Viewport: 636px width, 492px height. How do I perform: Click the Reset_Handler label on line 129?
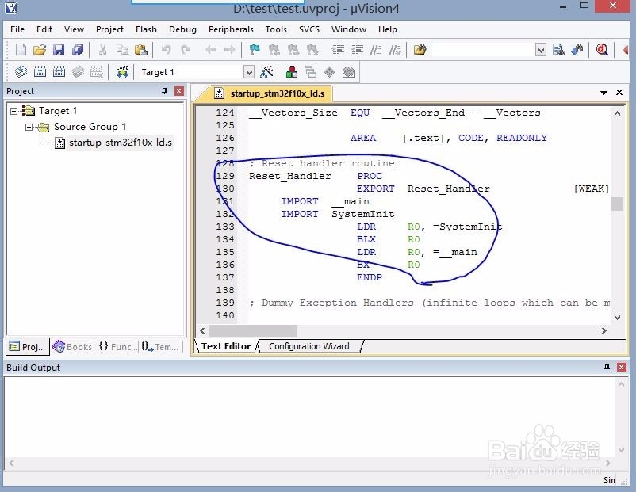[290, 176]
